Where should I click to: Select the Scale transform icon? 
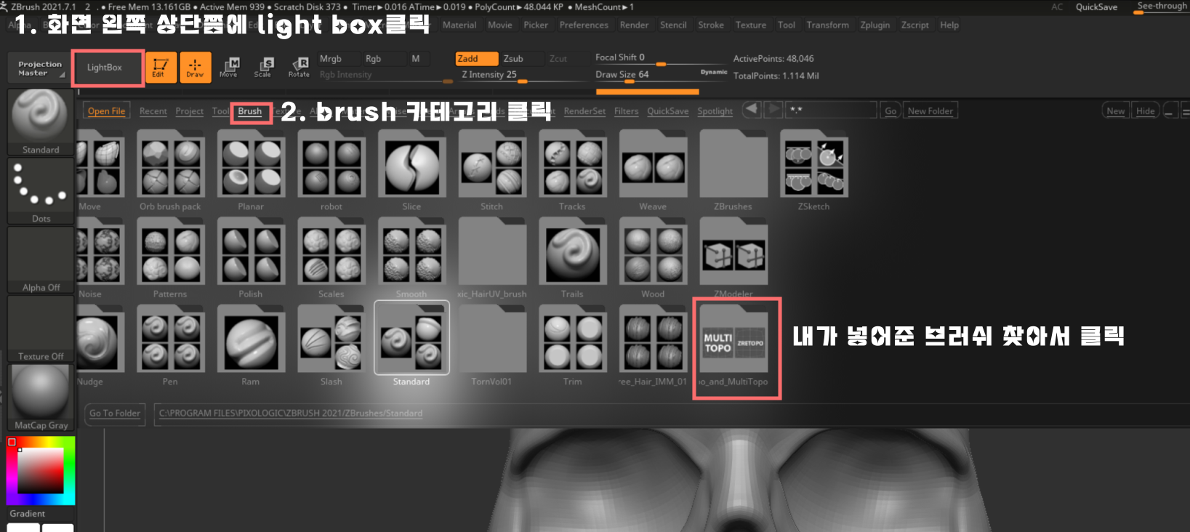pyautogui.click(x=263, y=68)
